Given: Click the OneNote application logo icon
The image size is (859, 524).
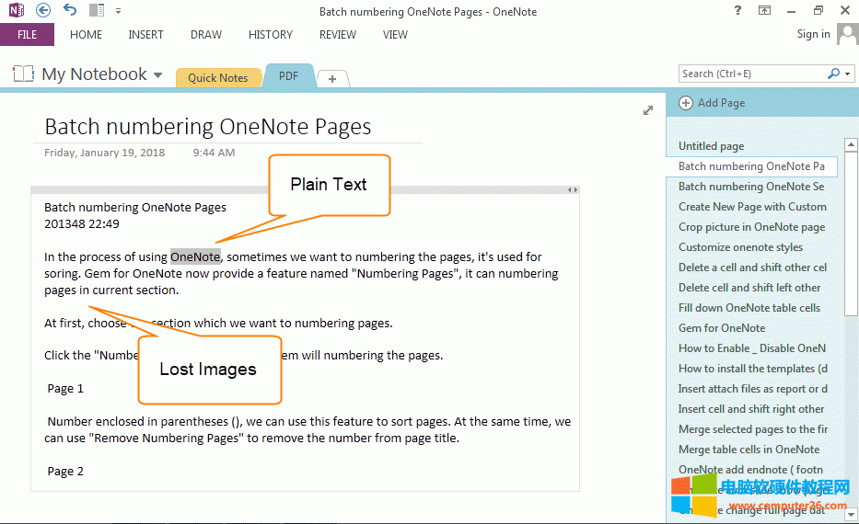Looking at the screenshot, I should click(16, 10).
